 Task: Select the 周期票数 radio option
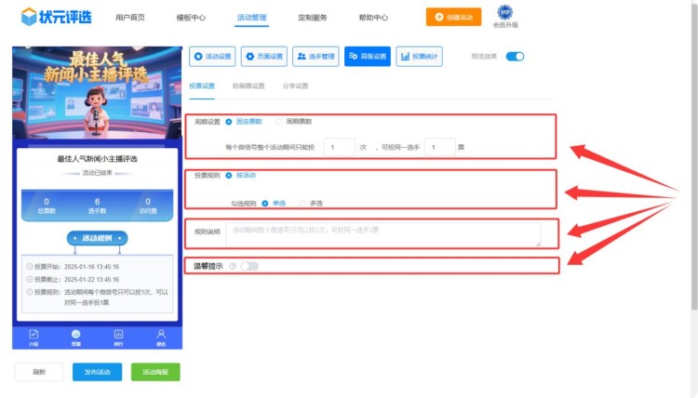pos(278,121)
